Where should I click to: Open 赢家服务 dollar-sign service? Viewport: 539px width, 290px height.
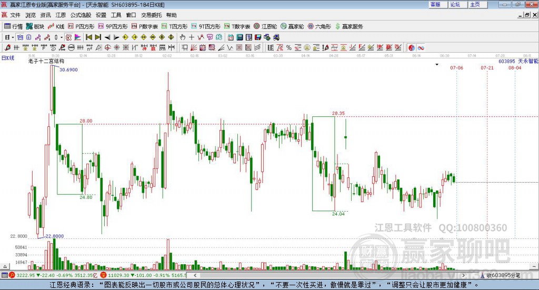pyautogui.click(x=349, y=26)
